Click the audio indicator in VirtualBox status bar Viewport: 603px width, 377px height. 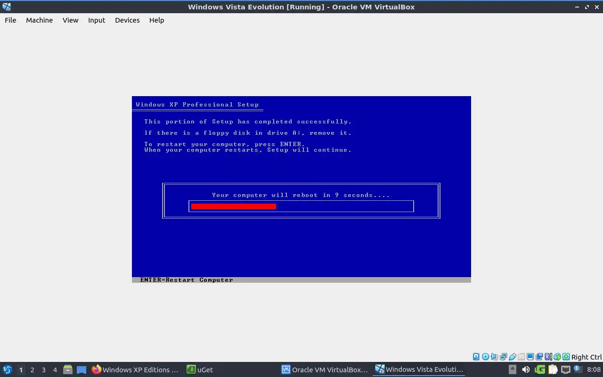(x=495, y=357)
